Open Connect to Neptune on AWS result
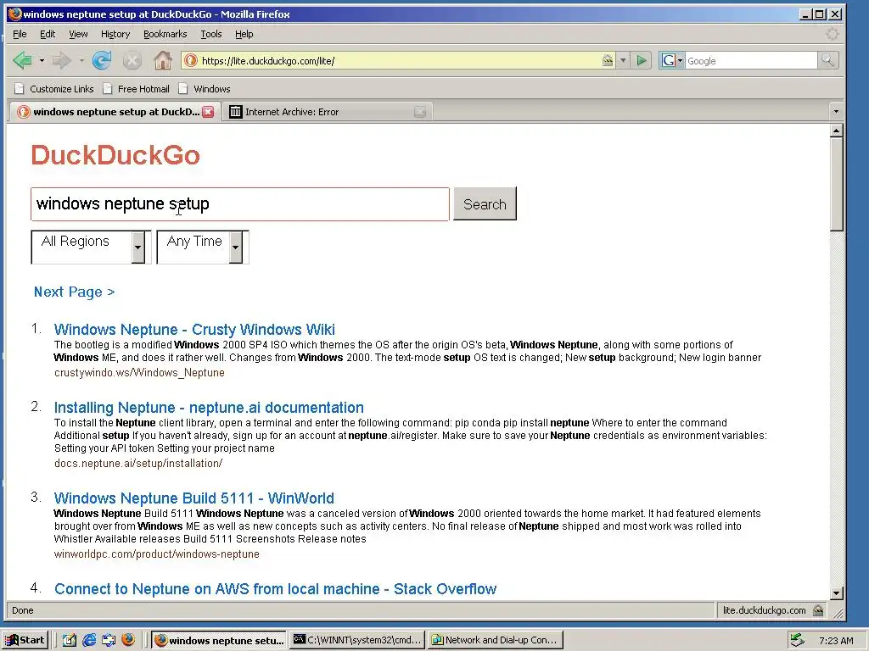 coord(276,589)
